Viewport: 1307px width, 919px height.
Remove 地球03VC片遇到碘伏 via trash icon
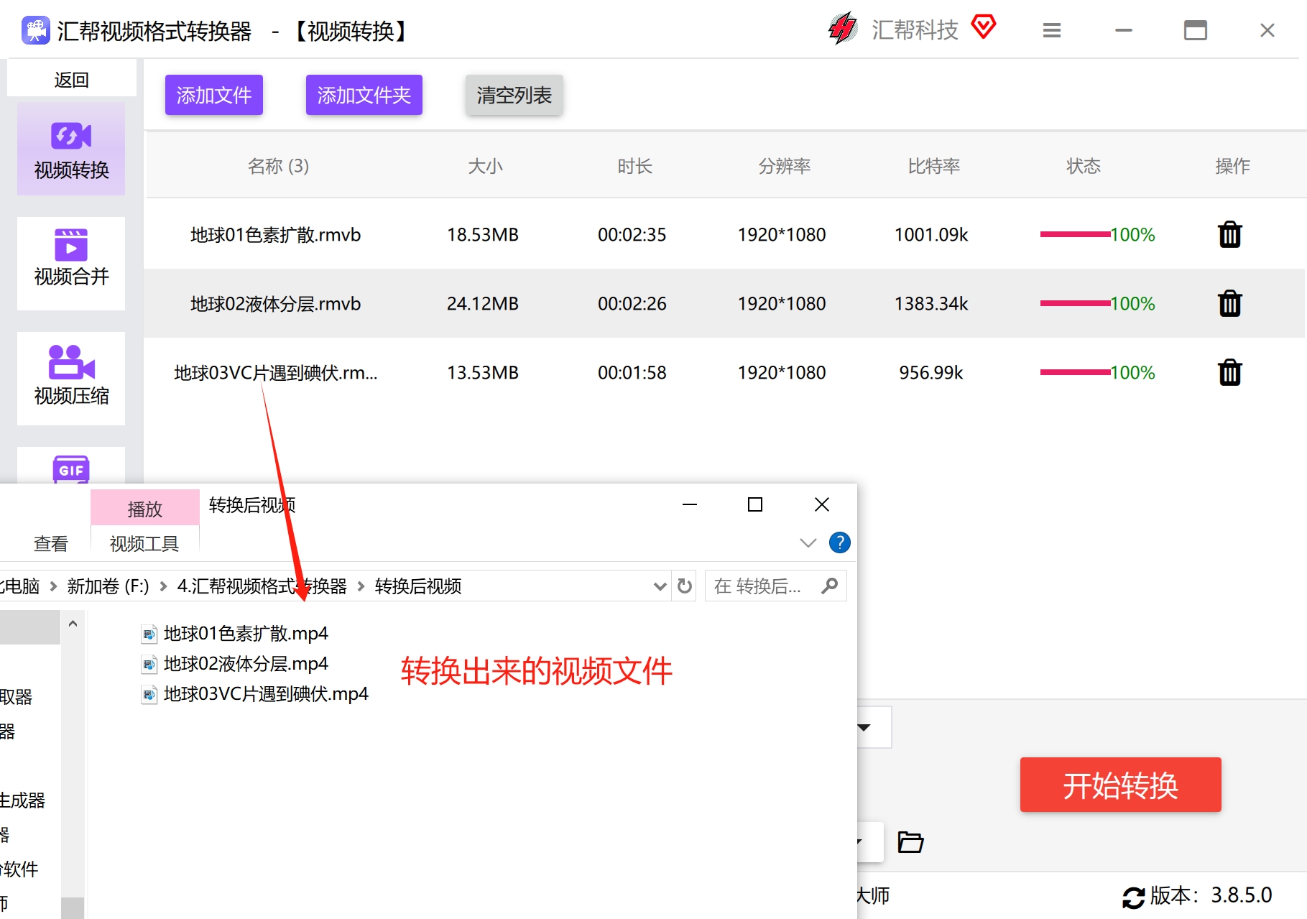[1229, 372]
